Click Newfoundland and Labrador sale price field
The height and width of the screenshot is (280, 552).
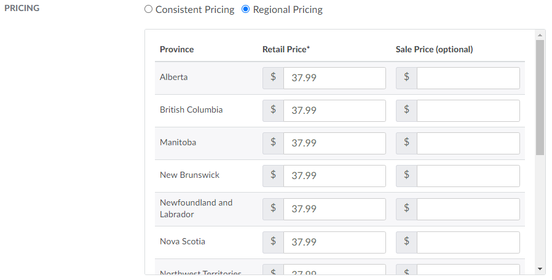click(468, 209)
